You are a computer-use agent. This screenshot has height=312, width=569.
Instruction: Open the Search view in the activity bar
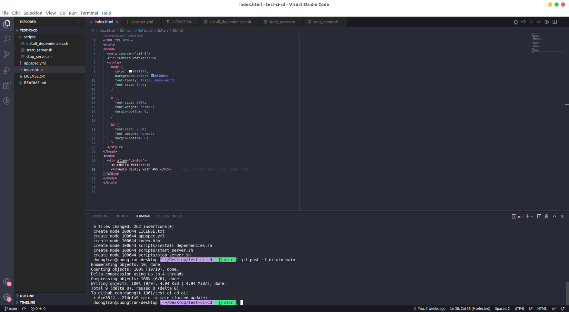pos(7,39)
